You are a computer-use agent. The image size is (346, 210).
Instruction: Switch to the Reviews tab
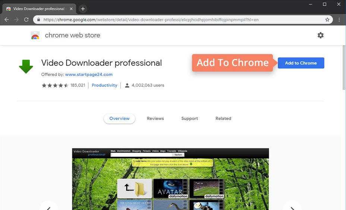click(x=155, y=119)
